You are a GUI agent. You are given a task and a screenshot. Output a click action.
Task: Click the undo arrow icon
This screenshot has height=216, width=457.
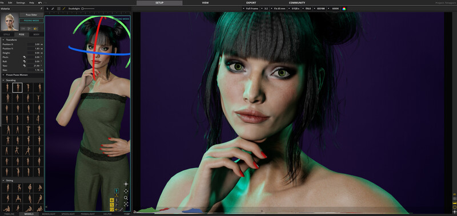[x=40, y=3]
